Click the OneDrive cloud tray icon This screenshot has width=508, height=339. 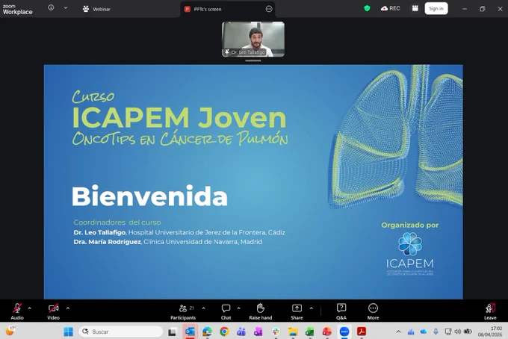click(423, 332)
